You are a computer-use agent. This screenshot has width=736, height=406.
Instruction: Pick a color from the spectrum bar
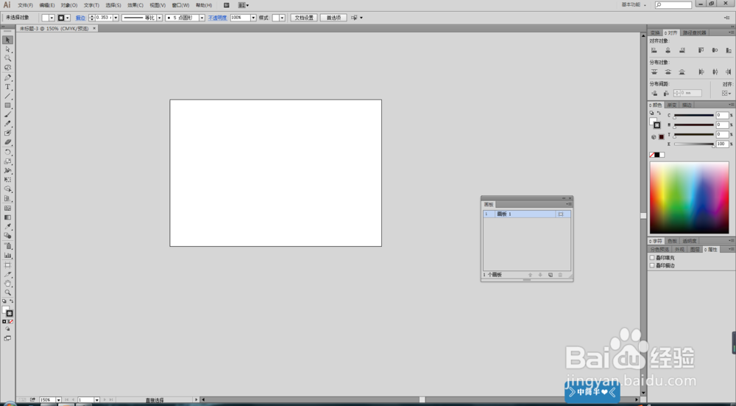coord(689,197)
